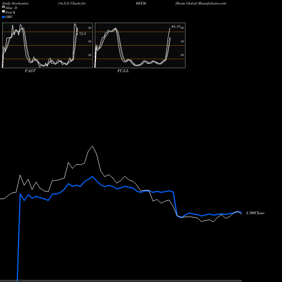Click the 72.5 value in FAST chart
The width and height of the screenshot is (282, 282).
click(x=82, y=34)
